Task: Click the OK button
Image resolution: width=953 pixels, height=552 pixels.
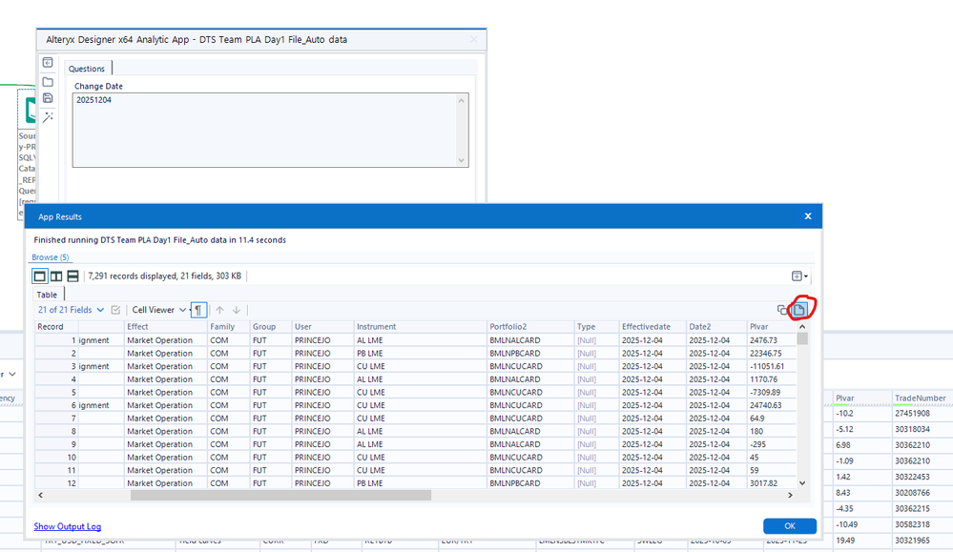Action: tap(790, 526)
